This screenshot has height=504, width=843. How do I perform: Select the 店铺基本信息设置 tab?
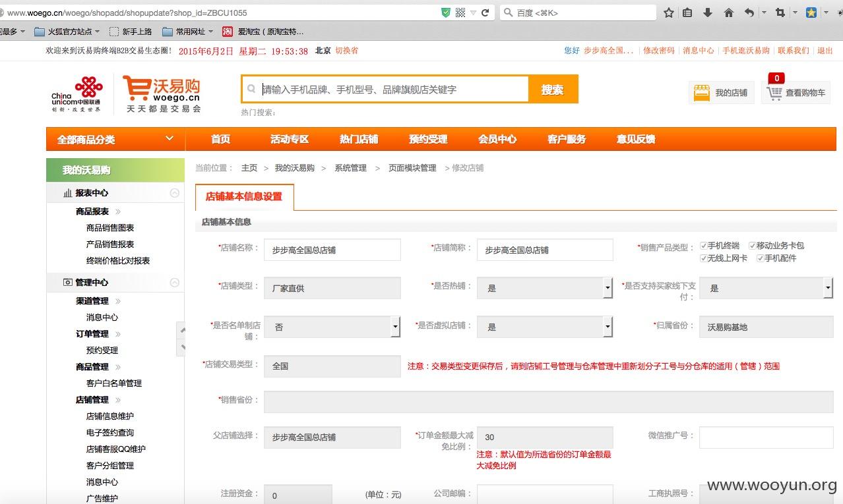pyautogui.click(x=244, y=197)
